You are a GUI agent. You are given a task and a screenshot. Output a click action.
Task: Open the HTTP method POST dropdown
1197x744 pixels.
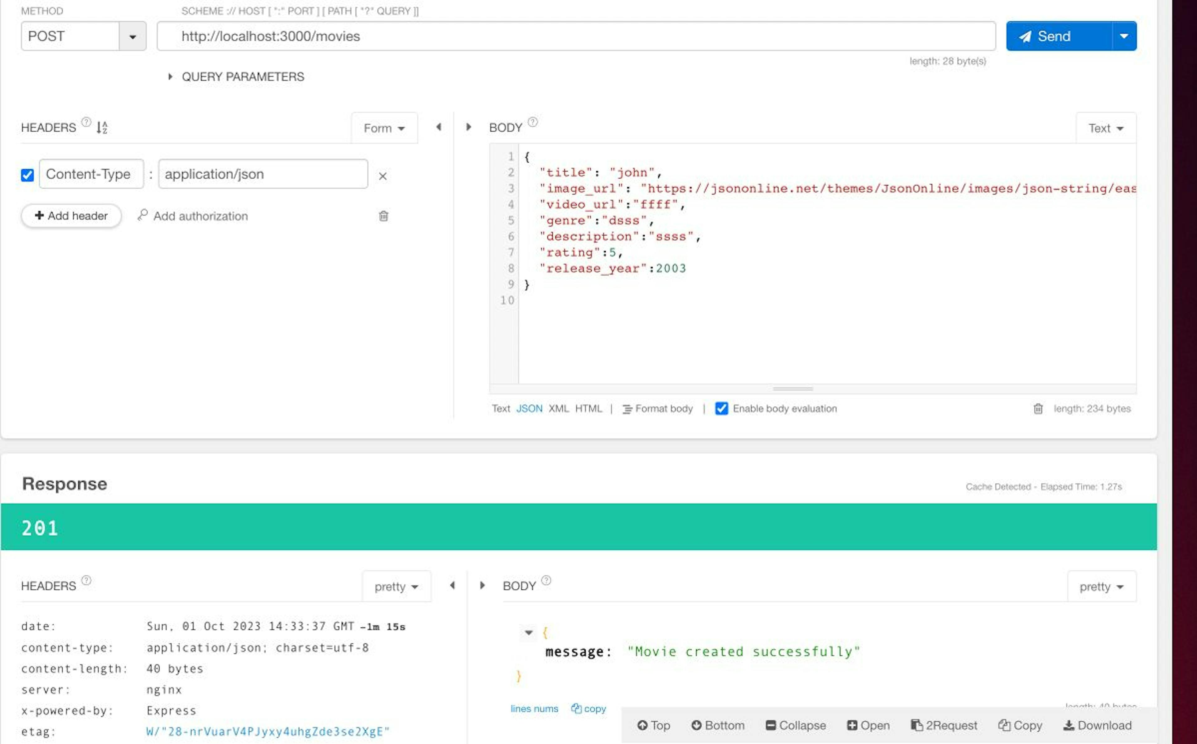coord(133,36)
